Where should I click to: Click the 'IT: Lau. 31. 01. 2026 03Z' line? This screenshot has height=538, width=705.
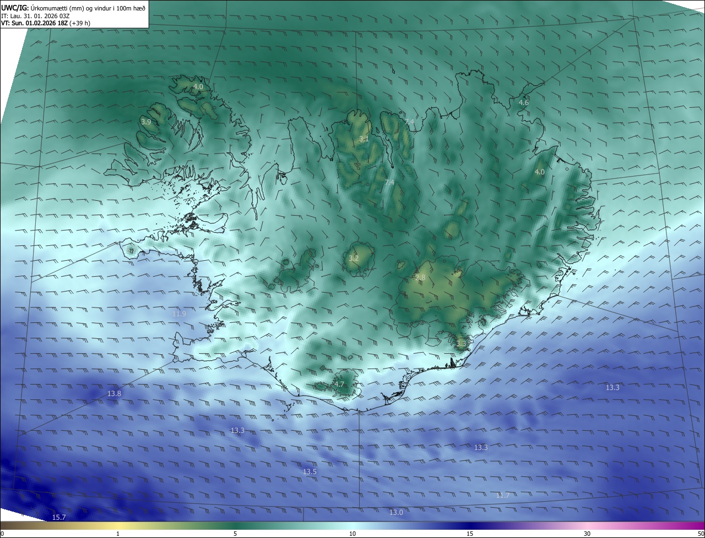click(x=35, y=16)
